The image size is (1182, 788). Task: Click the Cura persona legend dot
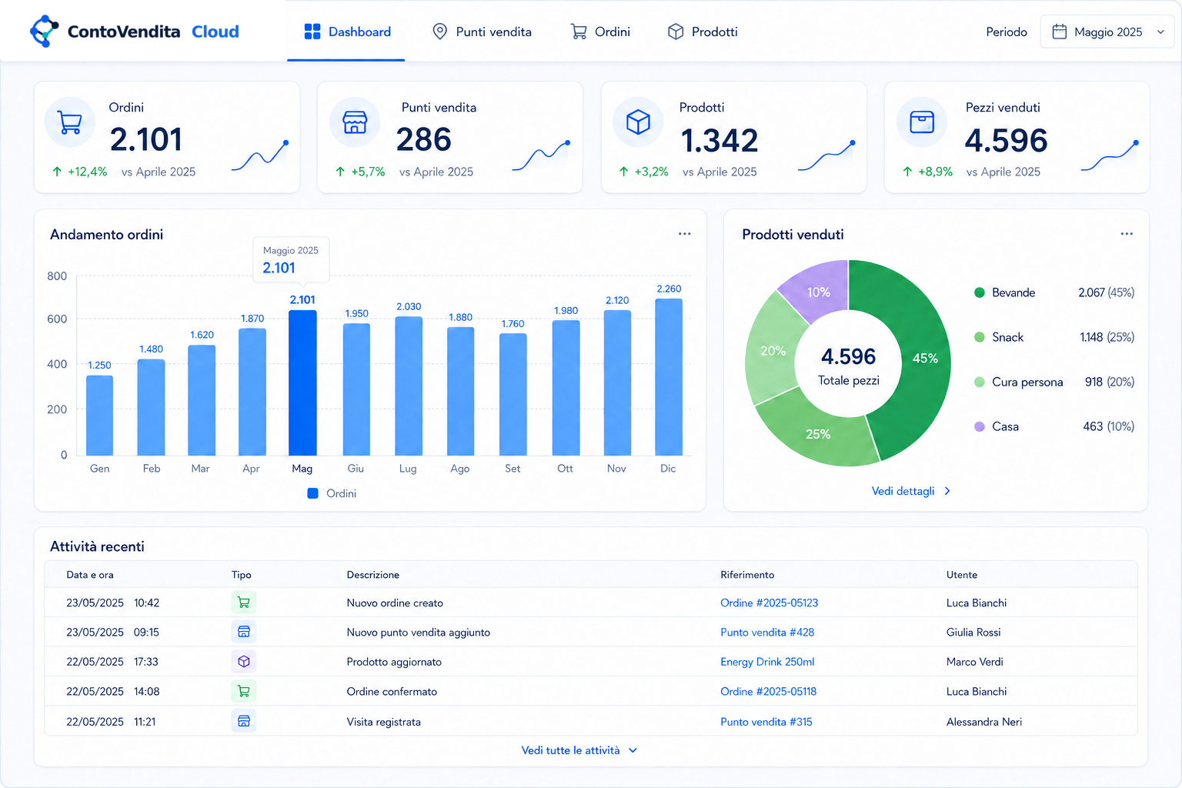click(x=980, y=382)
